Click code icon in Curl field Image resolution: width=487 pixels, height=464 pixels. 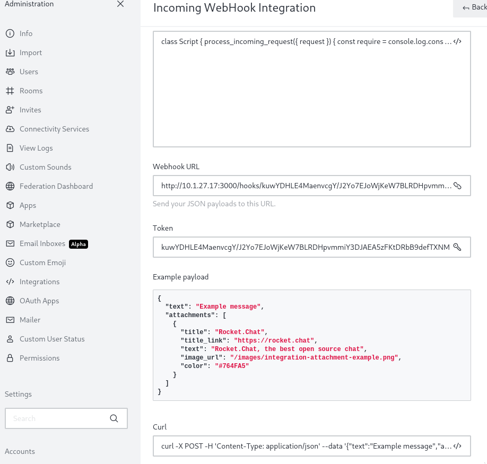(457, 446)
